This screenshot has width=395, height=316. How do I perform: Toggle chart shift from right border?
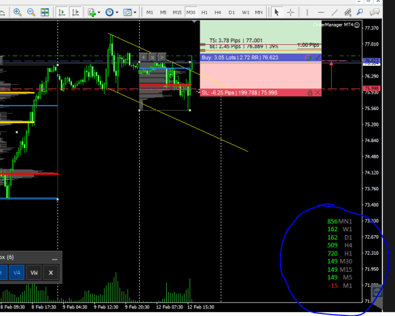(75, 12)
